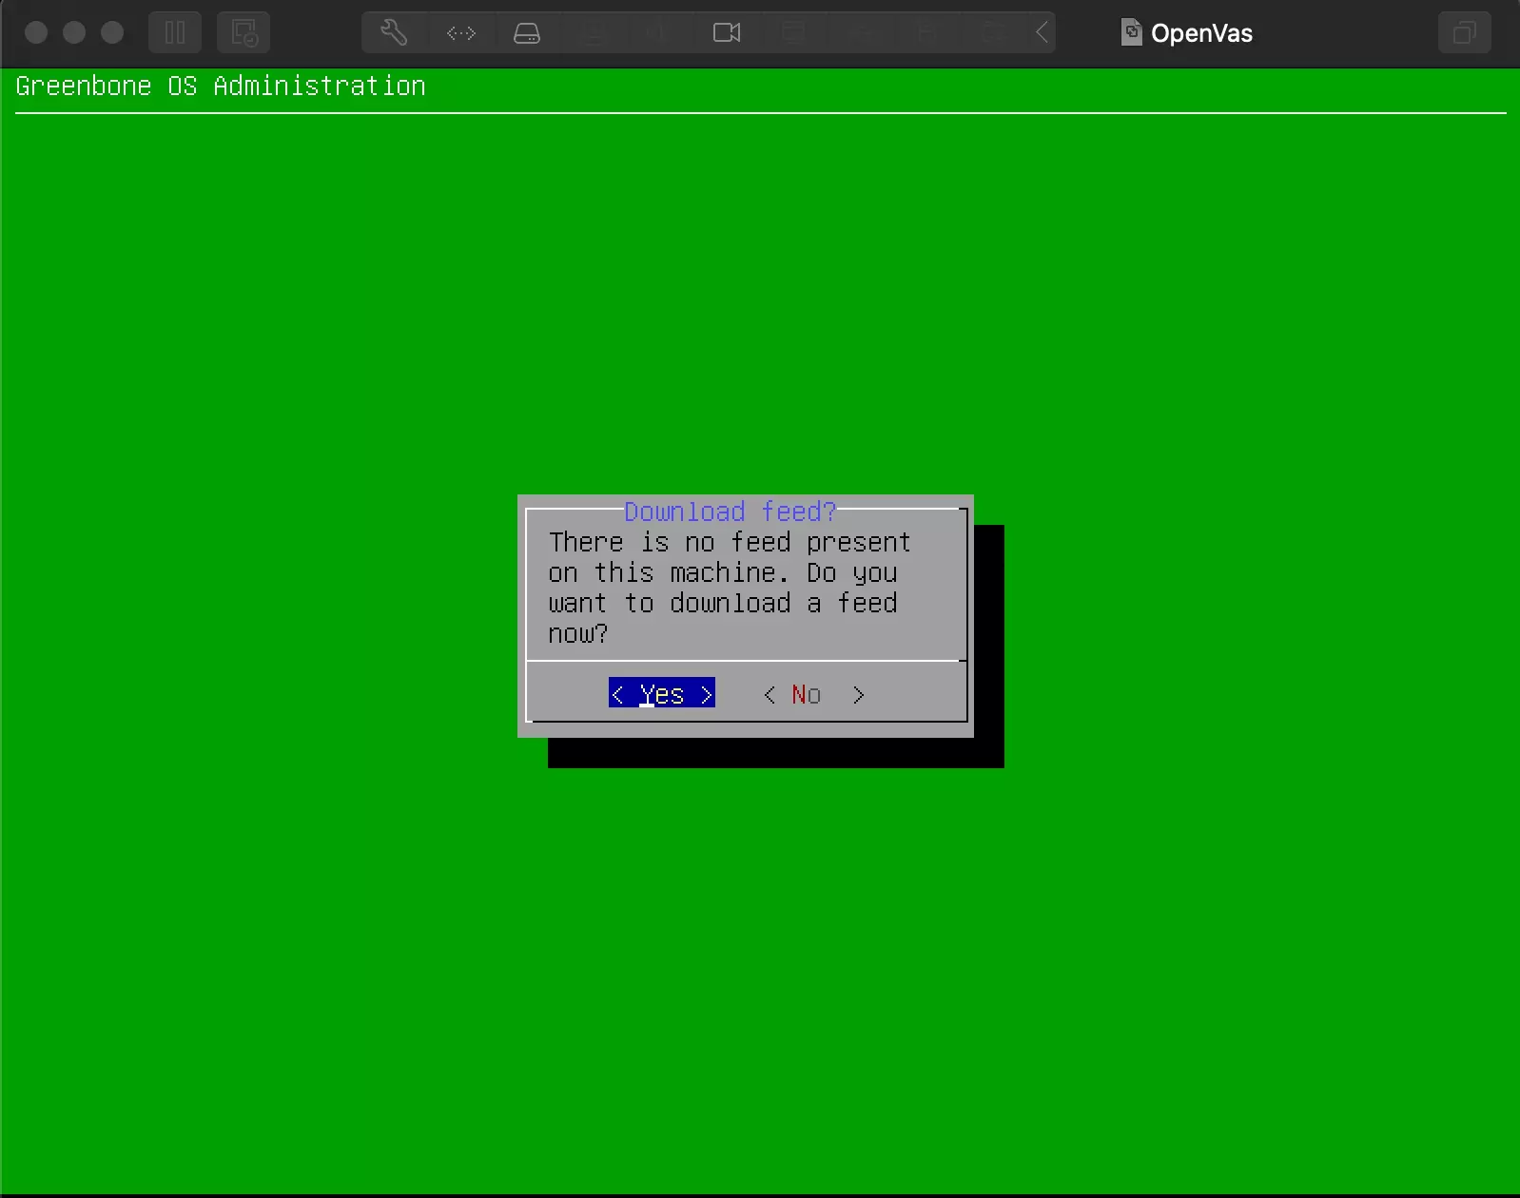Toggle single window view icon

pyautogui.click(x=1465, y=33)
